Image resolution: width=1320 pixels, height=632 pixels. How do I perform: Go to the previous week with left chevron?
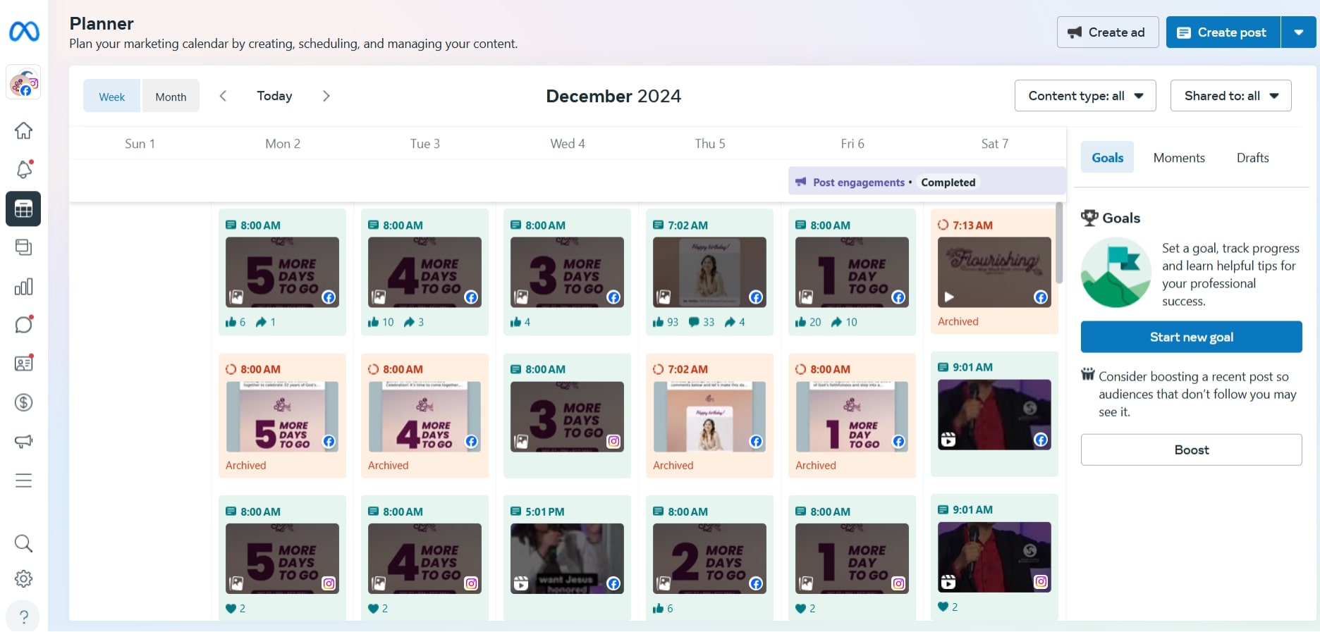pyautogui.click(x=223, y=96)
